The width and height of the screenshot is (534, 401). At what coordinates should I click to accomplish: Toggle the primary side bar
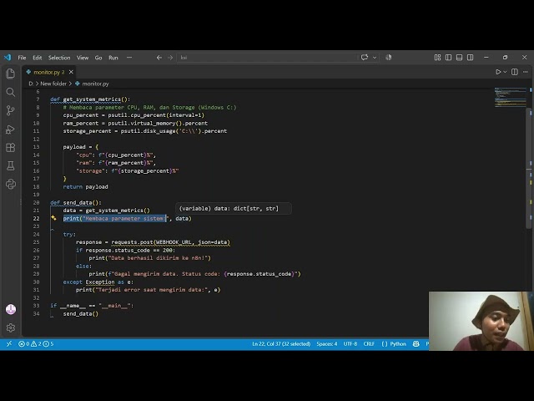pos(449,58)
